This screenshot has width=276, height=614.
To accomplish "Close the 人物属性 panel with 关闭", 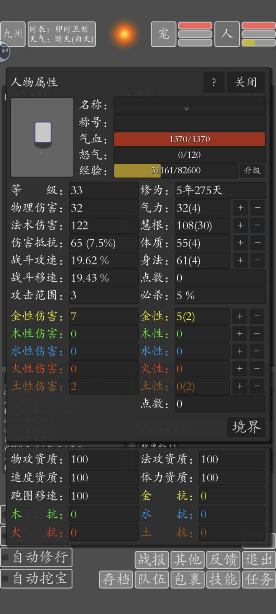I will pos(246,82).
